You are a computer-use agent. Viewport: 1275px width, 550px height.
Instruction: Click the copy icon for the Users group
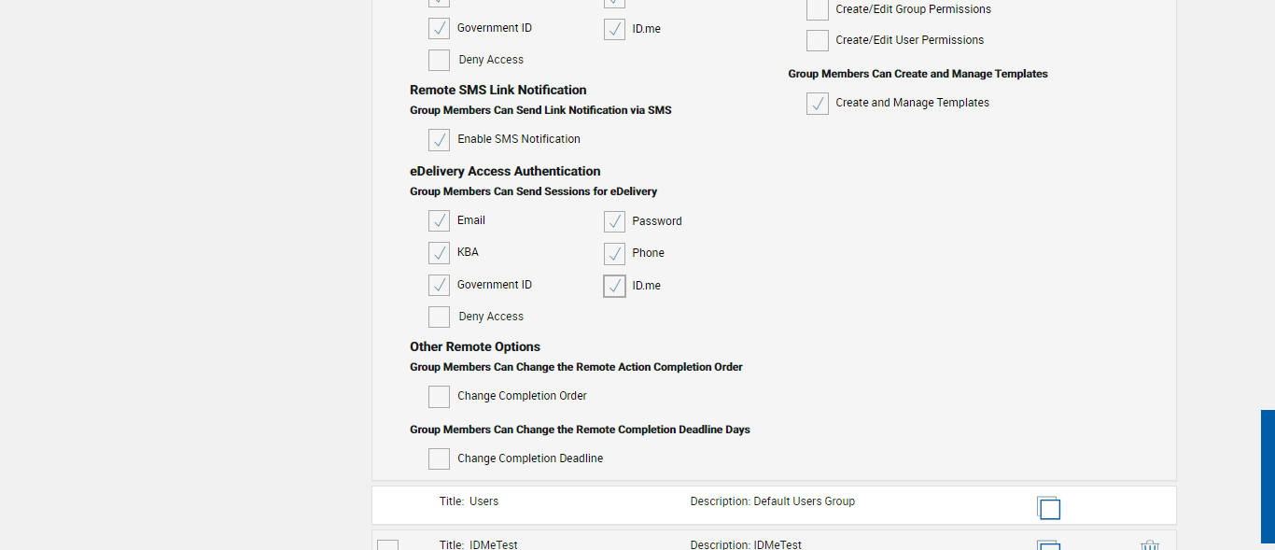[1048, 507]
